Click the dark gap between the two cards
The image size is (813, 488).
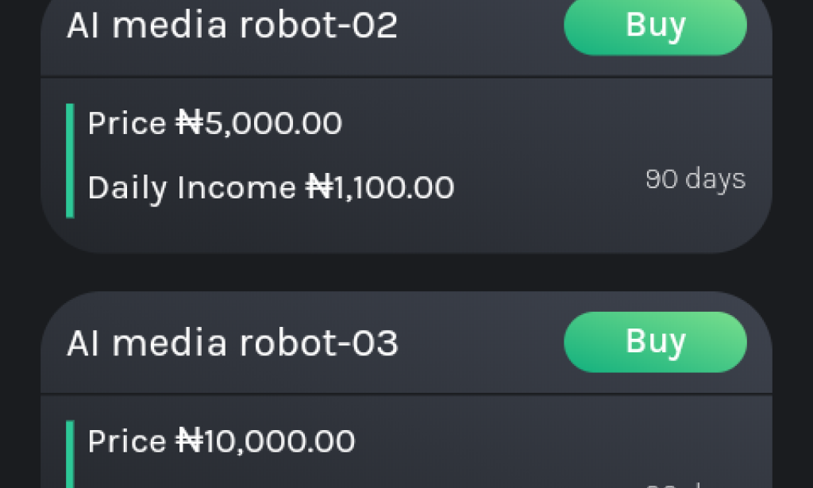[x=406, y=272]
